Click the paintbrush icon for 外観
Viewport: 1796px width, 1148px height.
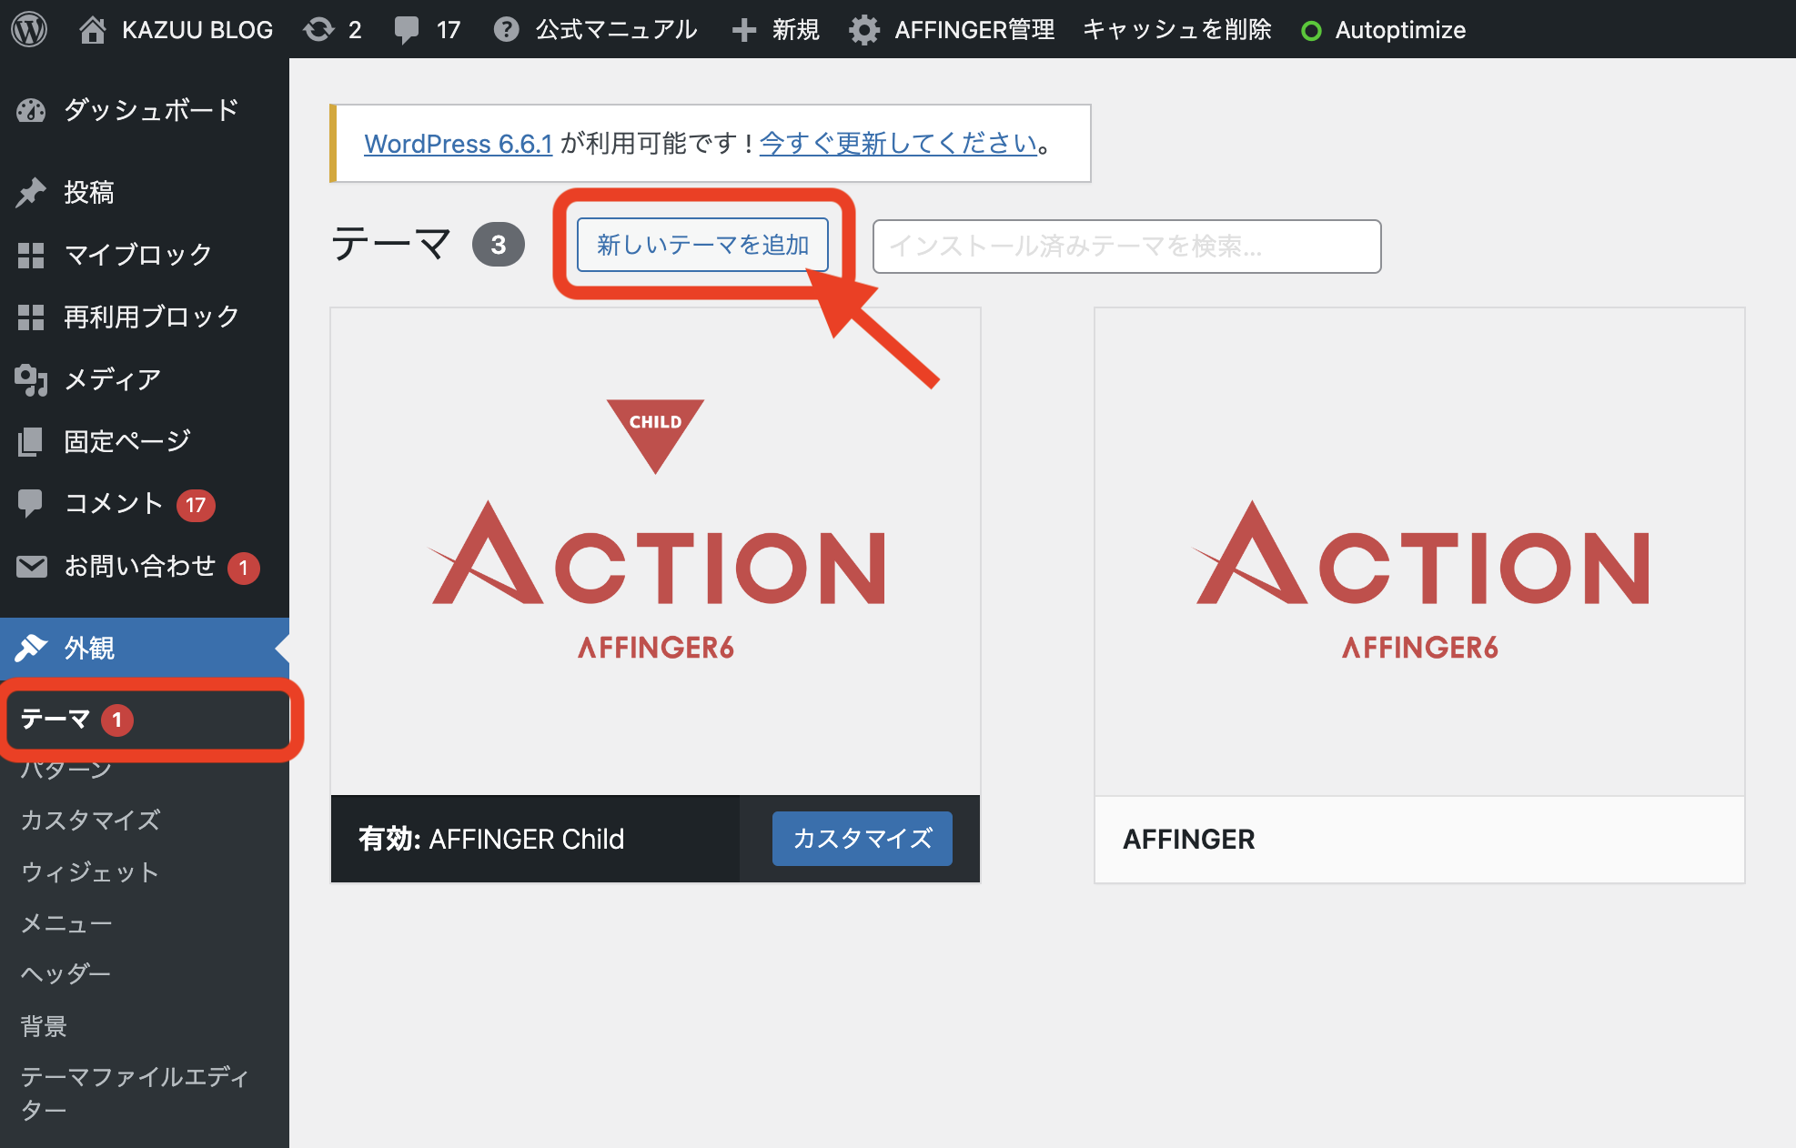coord(31,648)
